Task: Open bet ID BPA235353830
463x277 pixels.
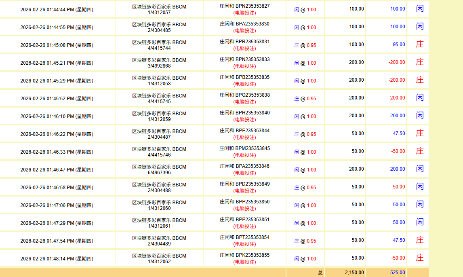Action: coord(253,24)
